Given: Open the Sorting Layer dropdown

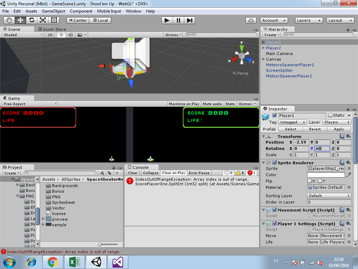Looking at the screenshot, I should 329,195.
